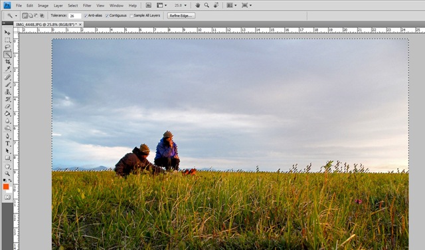Open the Edit menu
Image resolution: width=425 pixels, height=250 pixels.
pyautogui.click(x=29, y=5)
